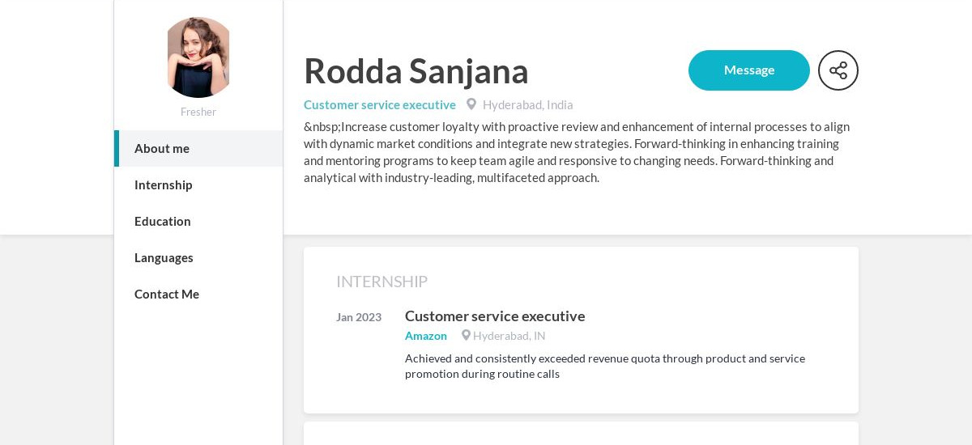Click the location pin next to Hyderabad, IN
972x445 pixels.
pyautogui.click(x=466, y=335)
